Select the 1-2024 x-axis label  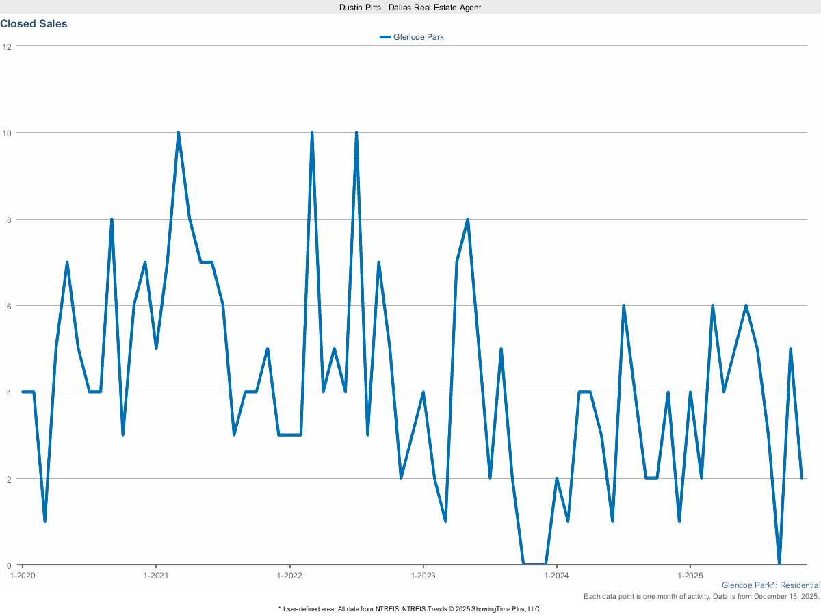click(x=556, y=576)
